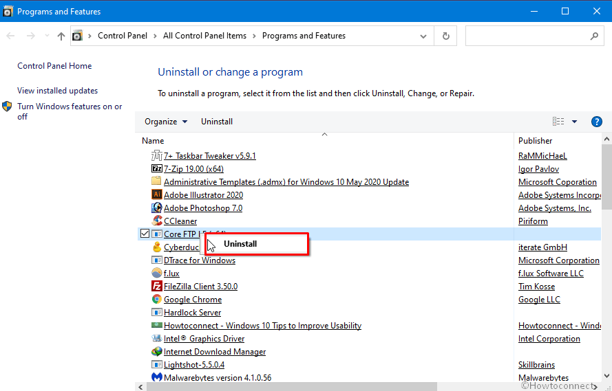Expand the chevron after Control Panel breadcrumb

[x=155, y=36]
